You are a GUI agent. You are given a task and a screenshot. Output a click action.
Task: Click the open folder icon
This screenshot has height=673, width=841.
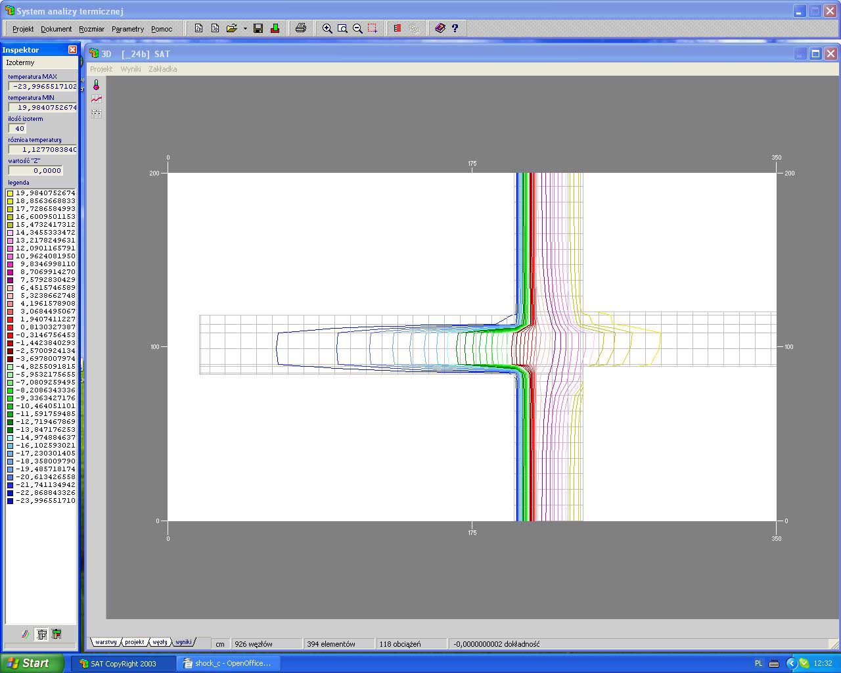click(x=231, y=28)
